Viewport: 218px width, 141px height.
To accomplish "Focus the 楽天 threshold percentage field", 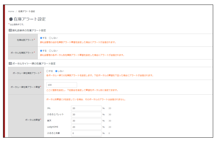I will pos(86,121).
